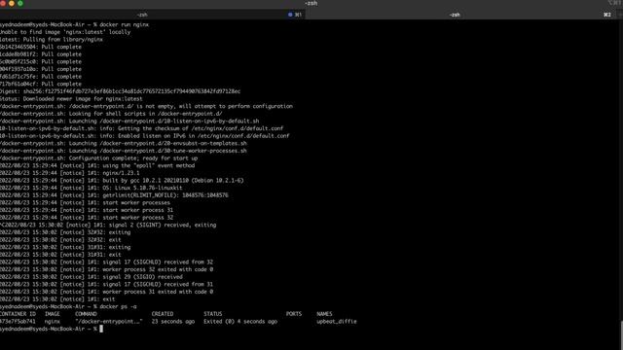
Task: Click 'signal 17 (SIGCHLD) received from 31' line
Action: [106, 285]
